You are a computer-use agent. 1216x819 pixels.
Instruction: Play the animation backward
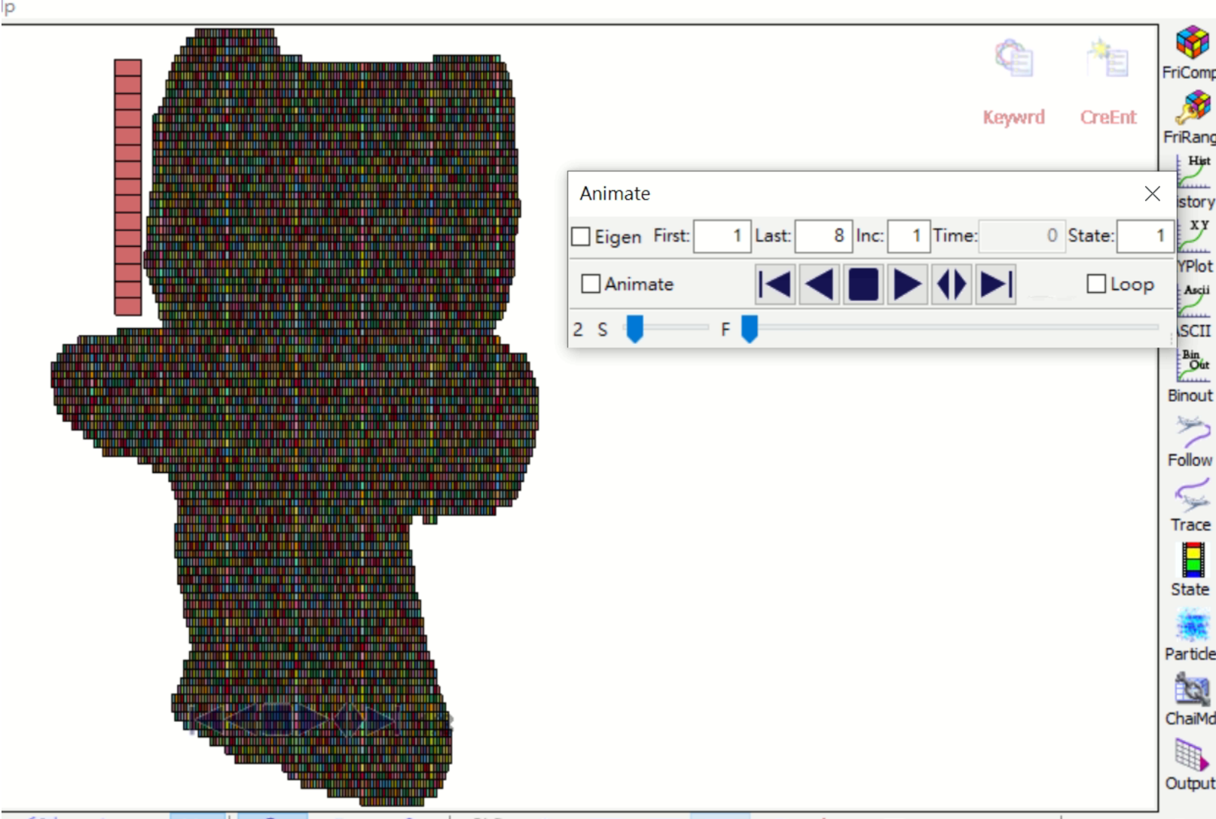click(819, 285)
